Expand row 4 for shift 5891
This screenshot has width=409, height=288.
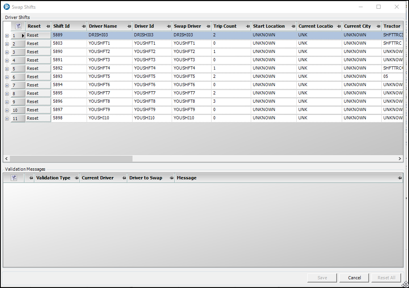click(7, 61)
